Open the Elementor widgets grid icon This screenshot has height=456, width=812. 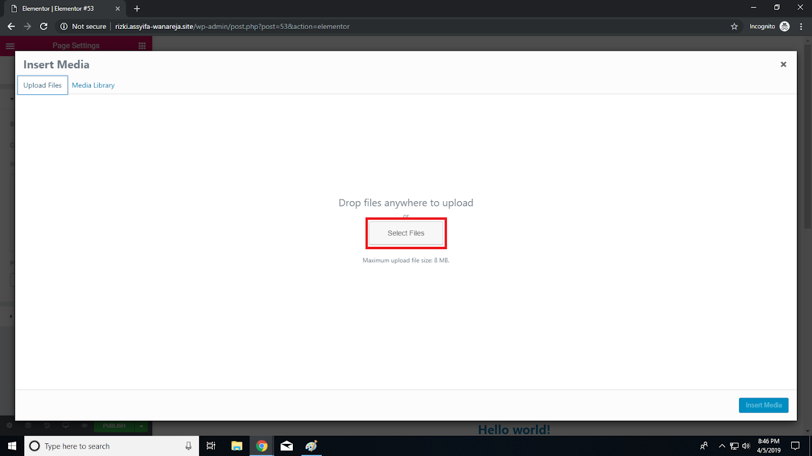click(142, 46)
